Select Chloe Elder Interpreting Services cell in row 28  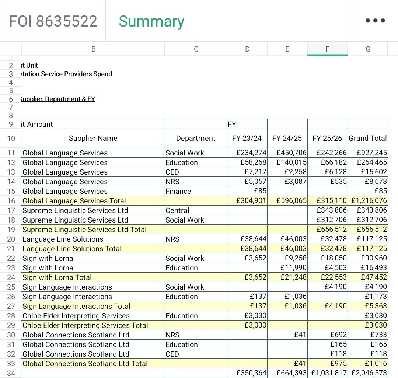coord(93,316)
